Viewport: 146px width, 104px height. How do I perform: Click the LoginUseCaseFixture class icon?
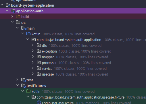(x=39, y=103)
